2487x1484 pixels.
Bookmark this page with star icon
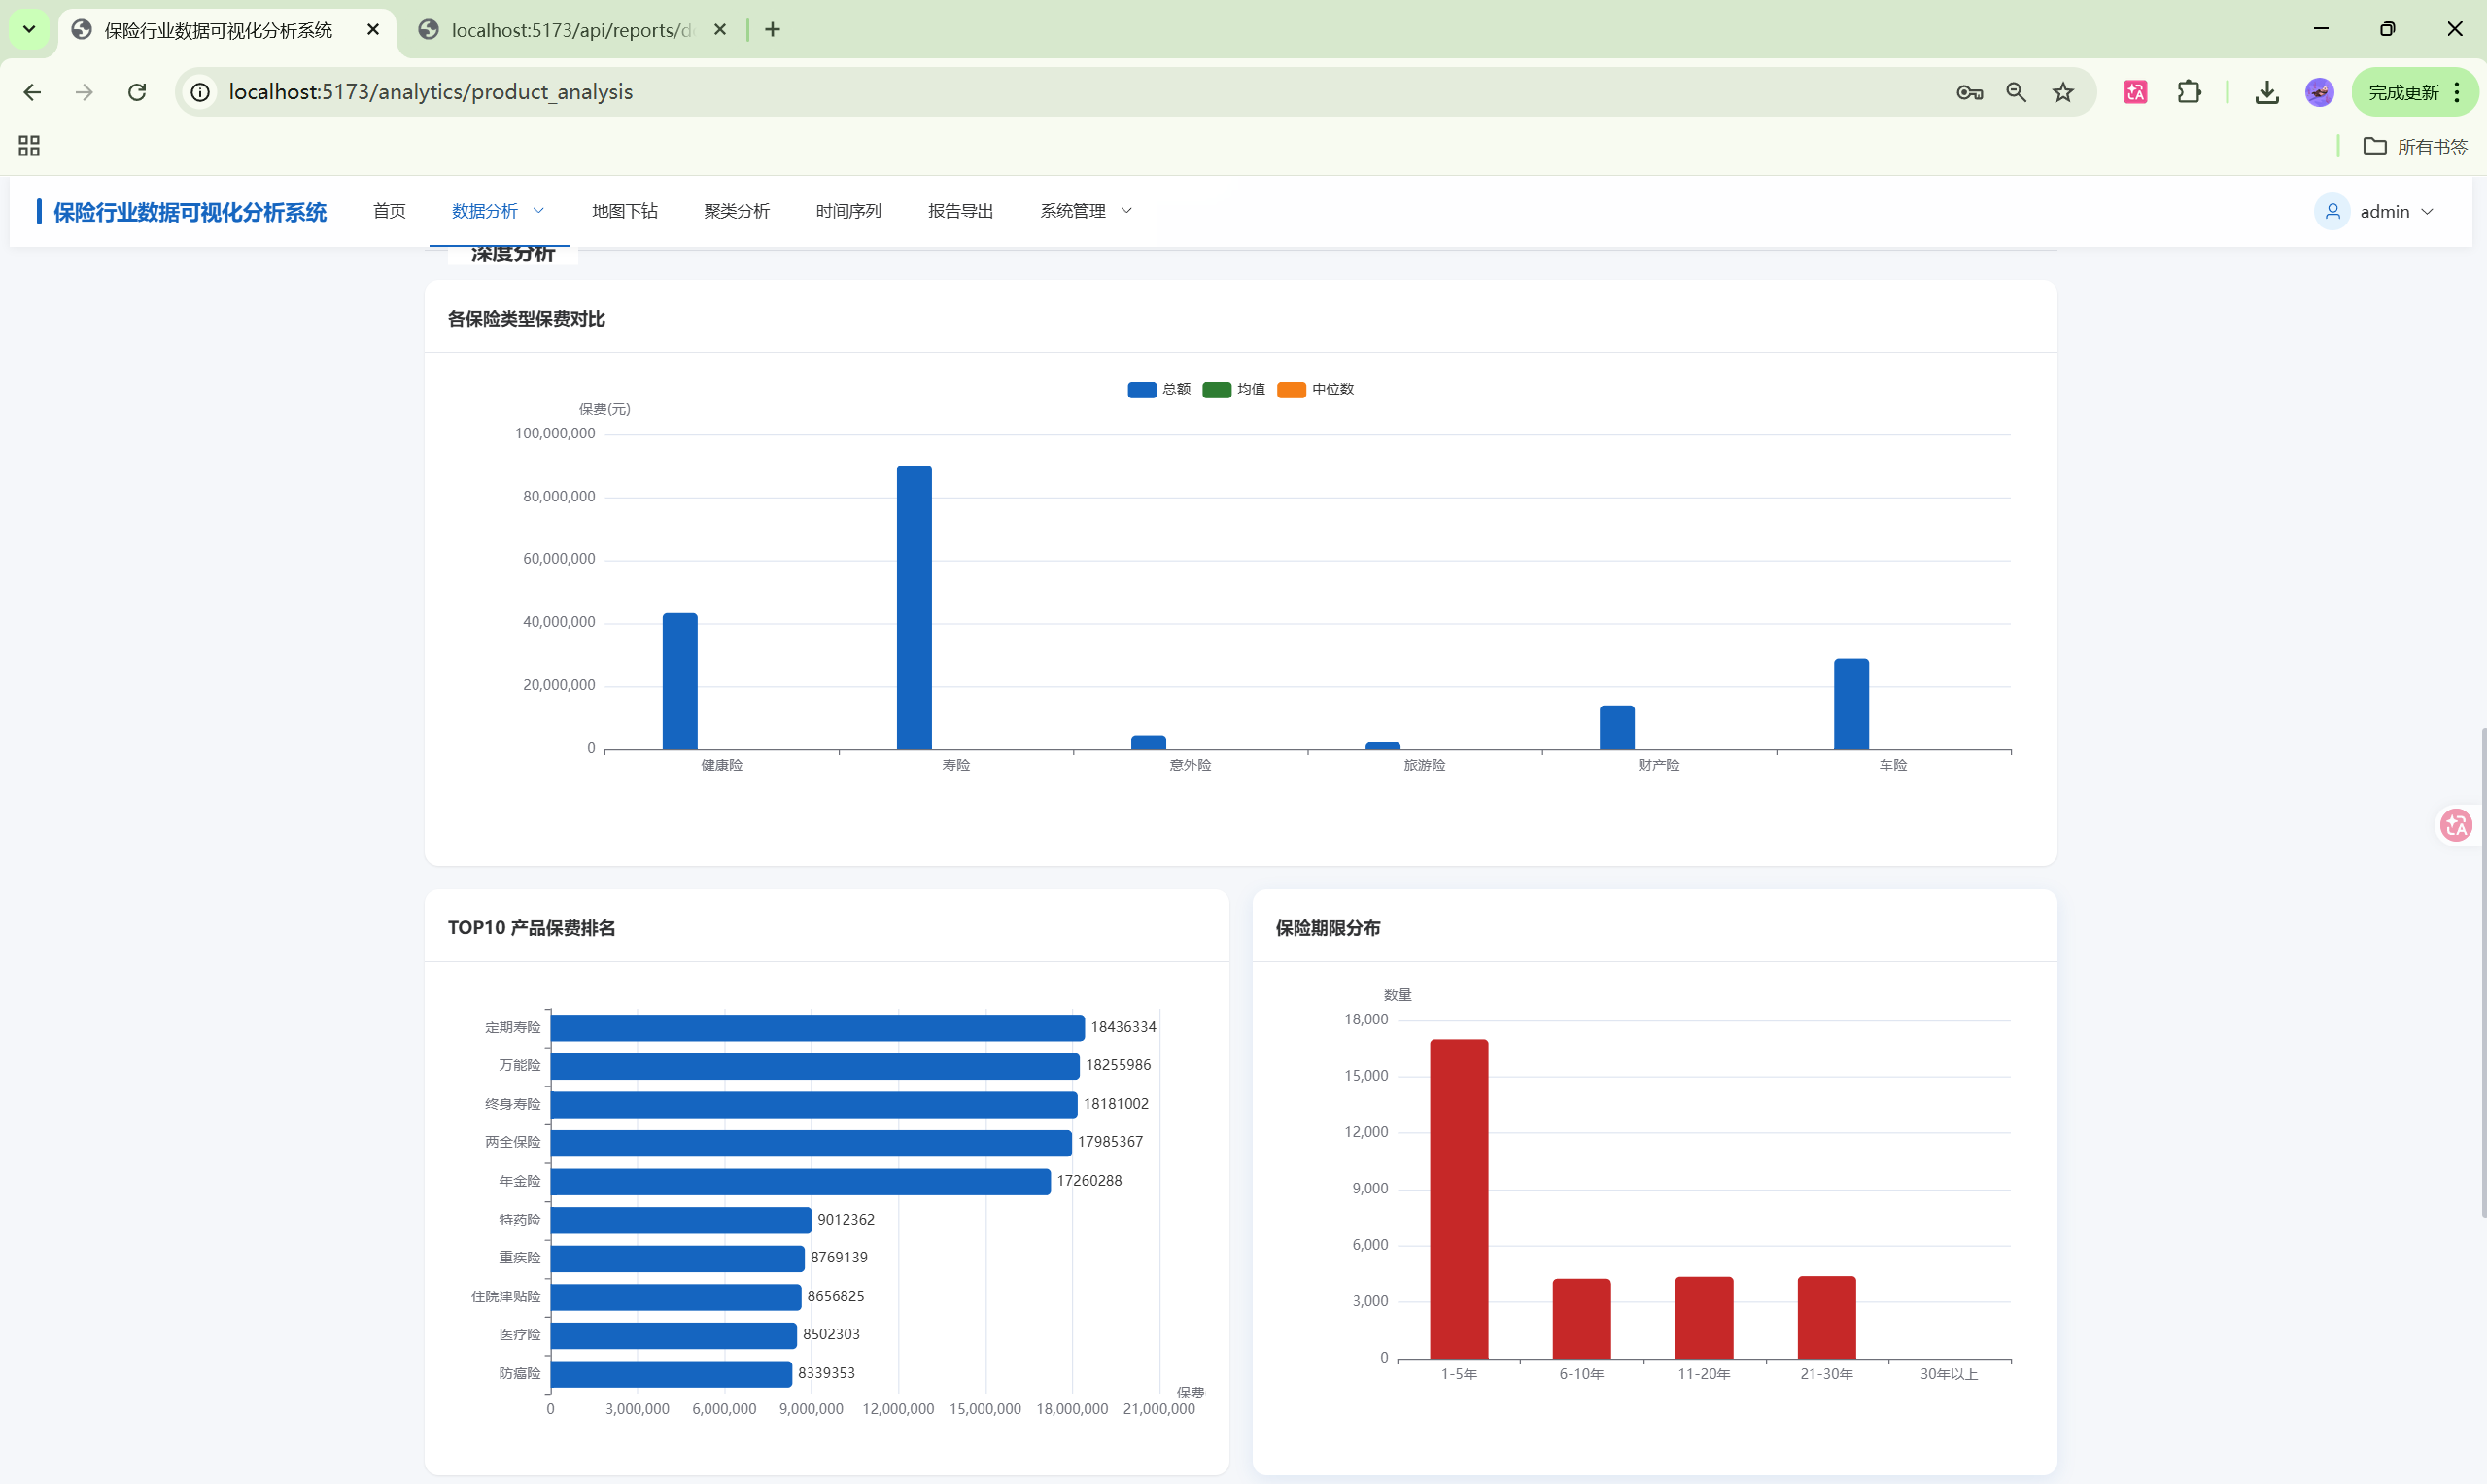(2063, 92)
